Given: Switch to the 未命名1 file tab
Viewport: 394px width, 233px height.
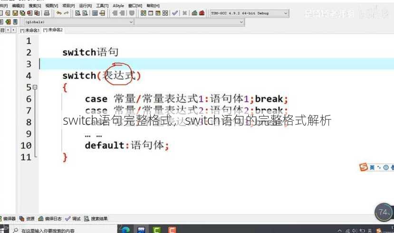Looking at the screenshot, I should point(29,30).
